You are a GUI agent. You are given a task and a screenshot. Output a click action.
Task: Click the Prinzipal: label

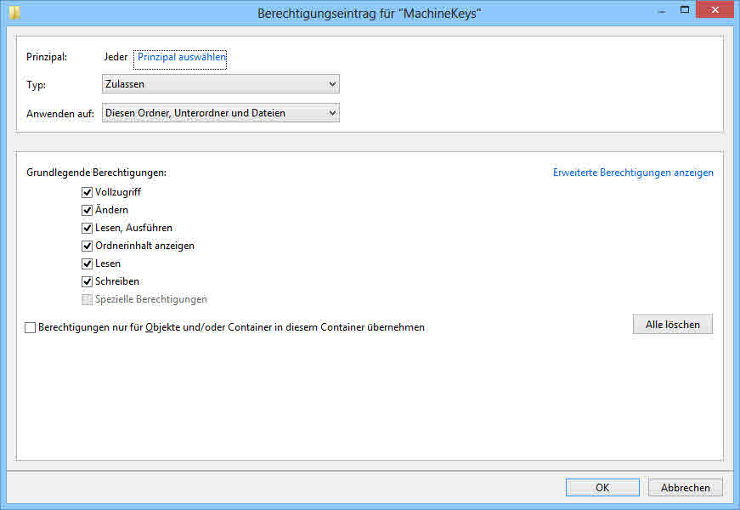[x=47, y=57]
